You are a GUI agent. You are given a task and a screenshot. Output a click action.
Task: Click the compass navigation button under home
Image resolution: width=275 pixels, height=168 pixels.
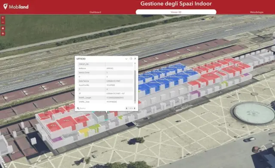3,34
